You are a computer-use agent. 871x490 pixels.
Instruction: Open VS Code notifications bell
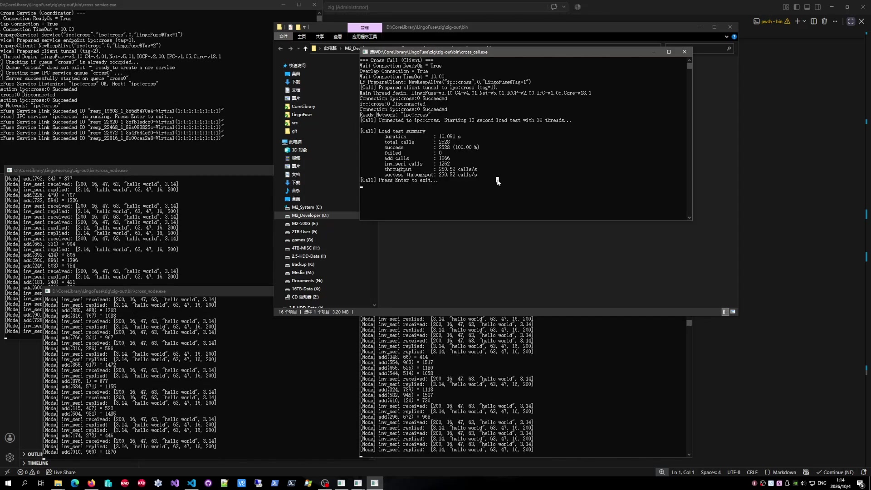coord(864,472)
